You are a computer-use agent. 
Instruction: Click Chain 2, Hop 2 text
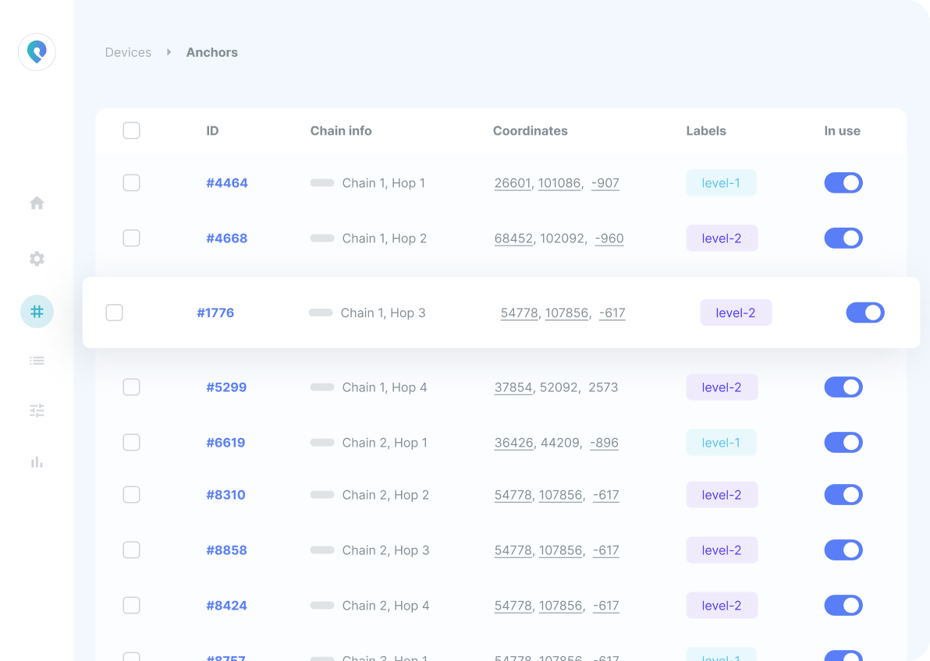pyautogui.click(x=385, y=494)
